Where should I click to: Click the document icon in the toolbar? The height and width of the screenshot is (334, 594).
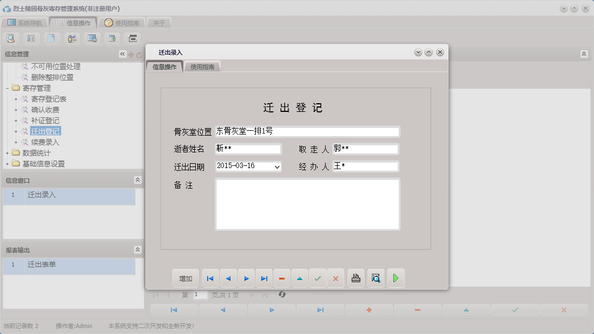click(x=52, y=38)
